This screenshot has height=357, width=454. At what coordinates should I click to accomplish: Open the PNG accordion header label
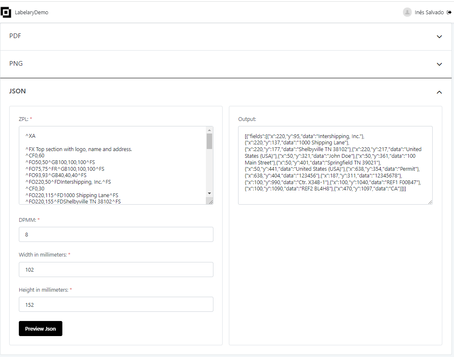point(16,64)
